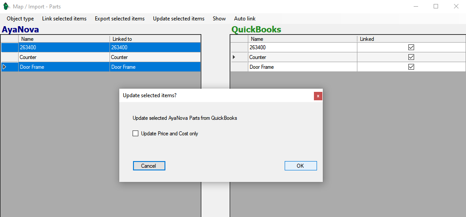Click the Cancel button in dialog
Viewport: 466px width, 217px height.
[149, 166]
